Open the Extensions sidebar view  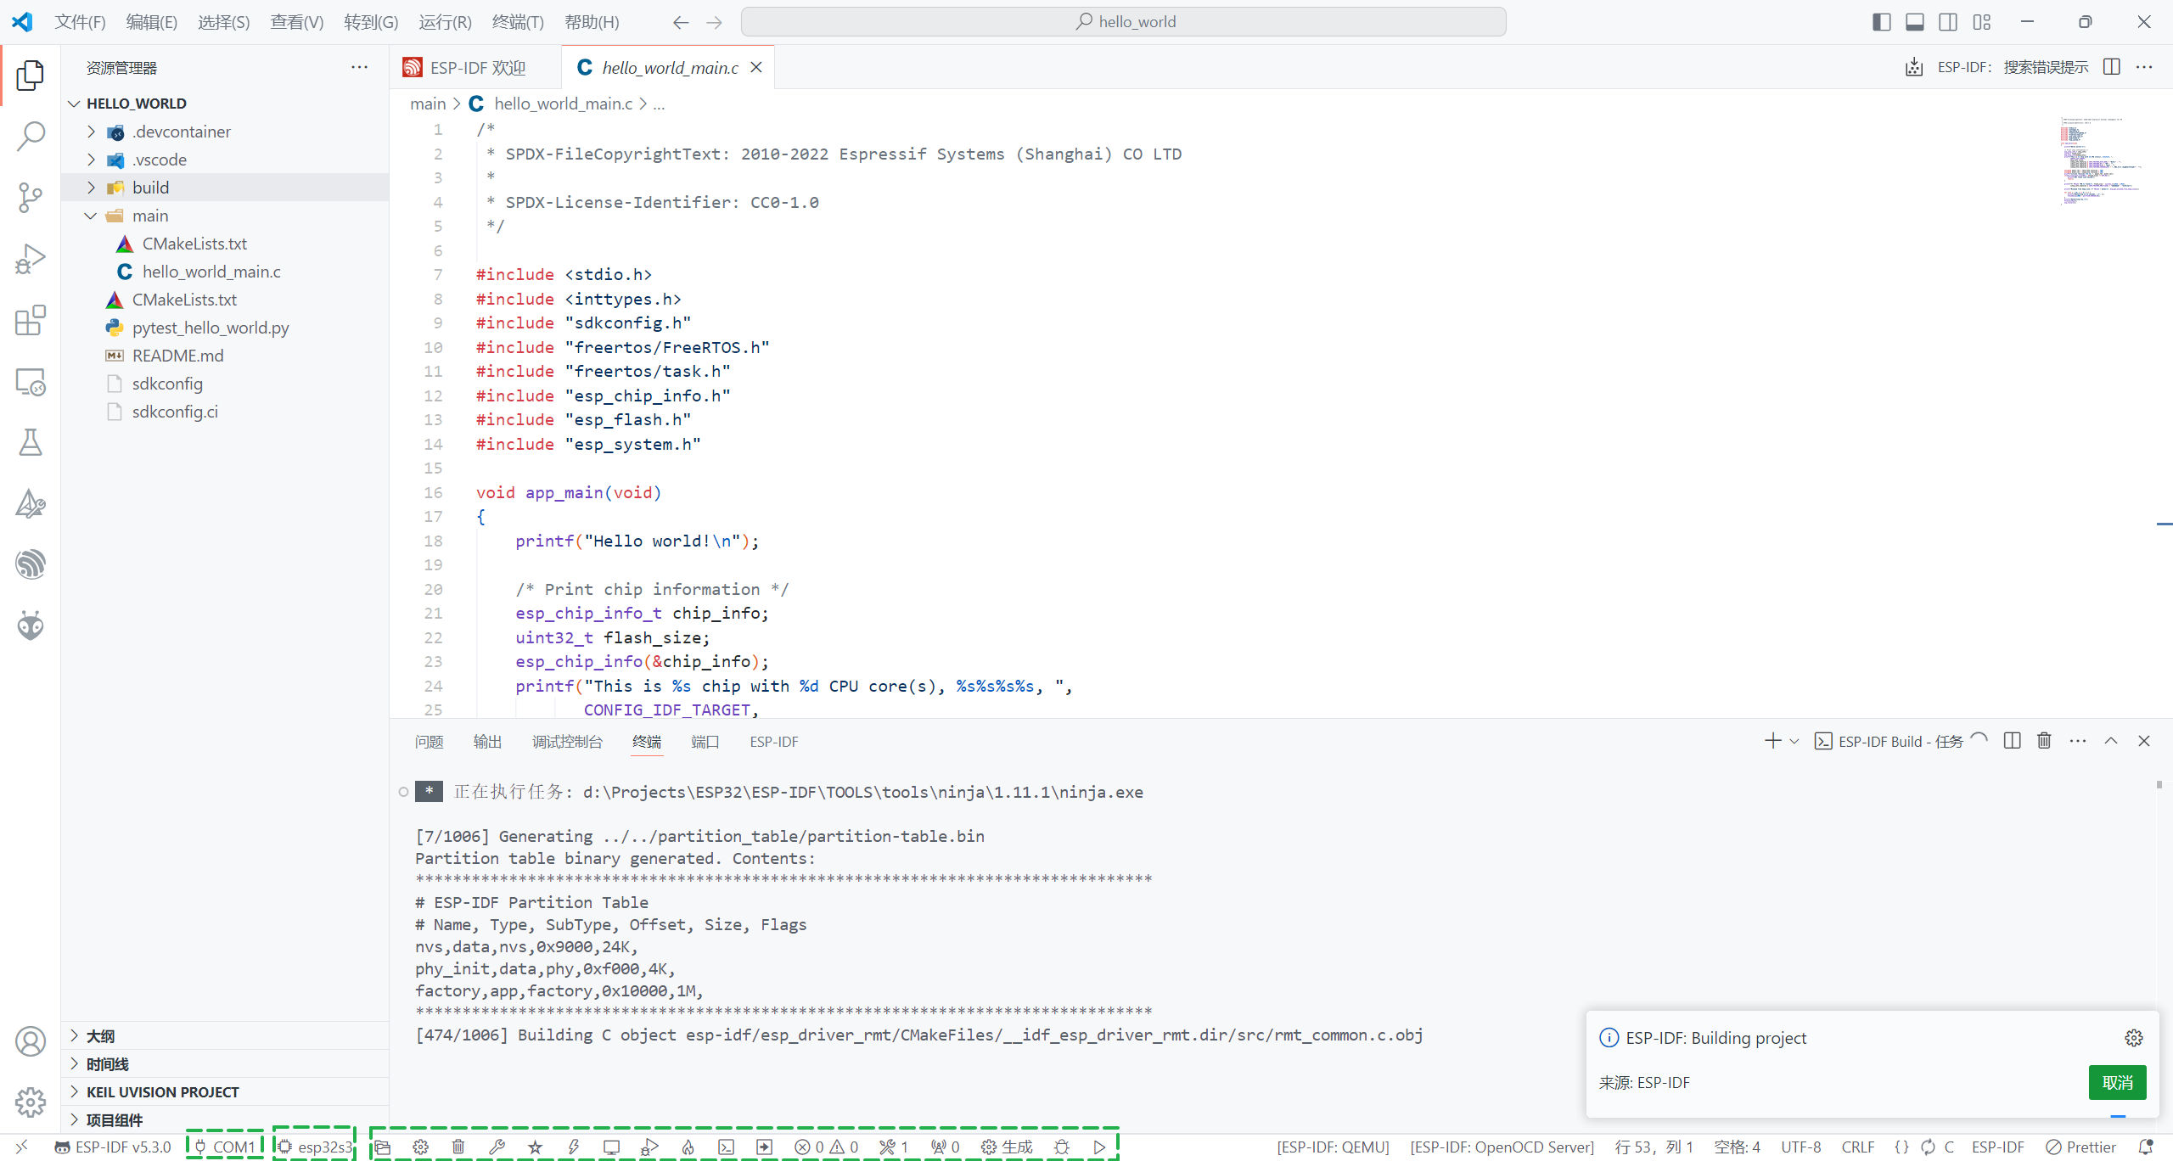pos(31,321)
